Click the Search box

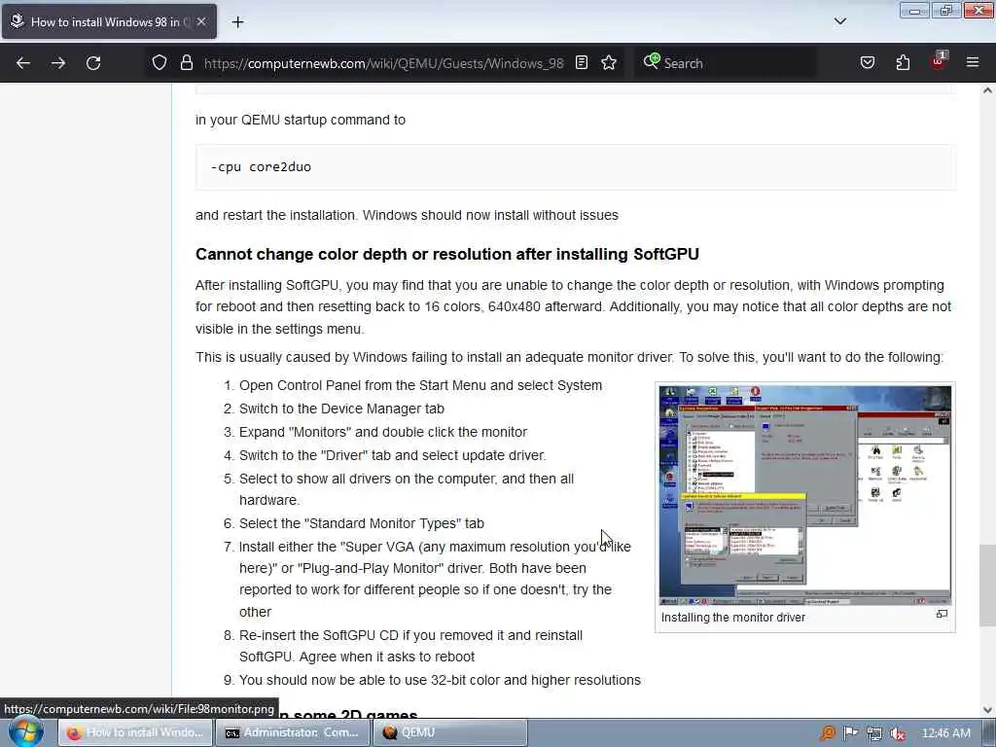tap(726, 63)
